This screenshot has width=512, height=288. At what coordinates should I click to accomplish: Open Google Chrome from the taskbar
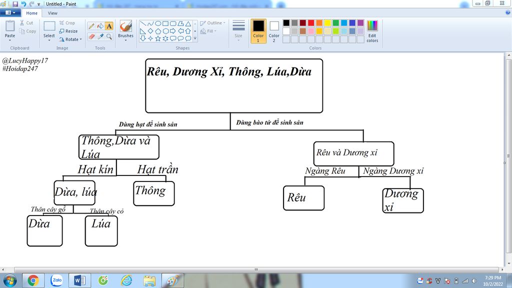pyautogui.click(x=33, y=280)
